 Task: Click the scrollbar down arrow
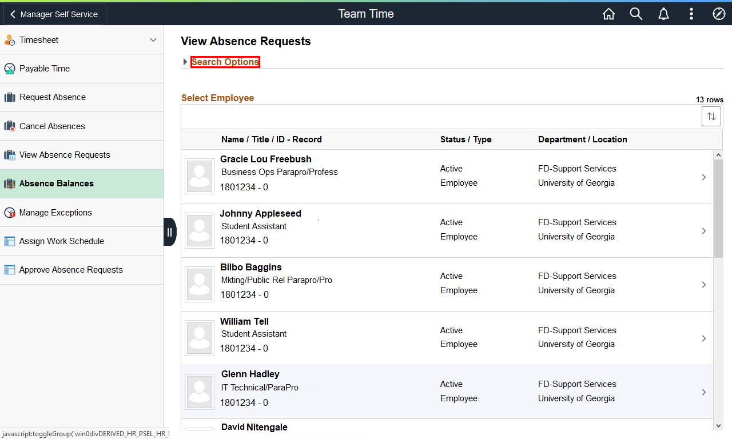click(x=718, y=425)
